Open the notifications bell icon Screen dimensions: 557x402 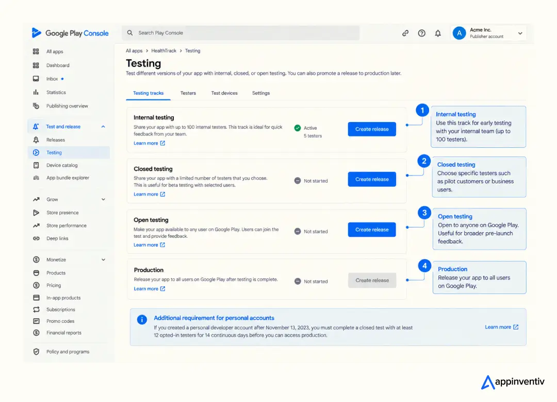point(438,33)
